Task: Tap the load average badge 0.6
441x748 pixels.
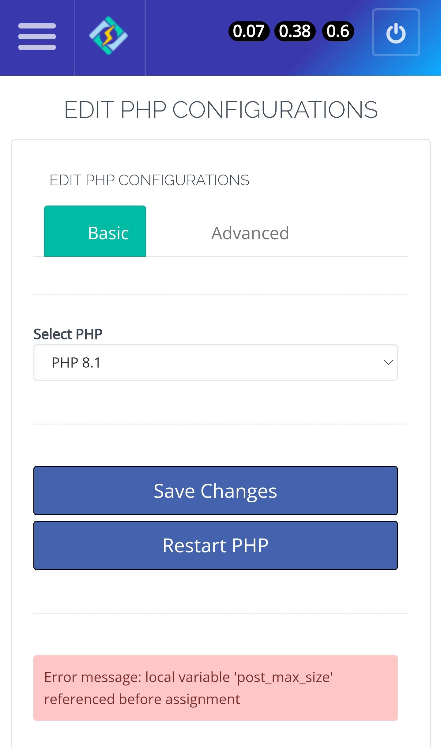Action: [x=337, y=31]
